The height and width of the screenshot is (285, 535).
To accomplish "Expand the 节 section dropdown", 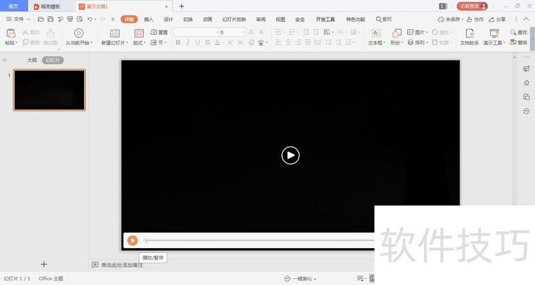I will pyautogui.click(x=166, y=42).
